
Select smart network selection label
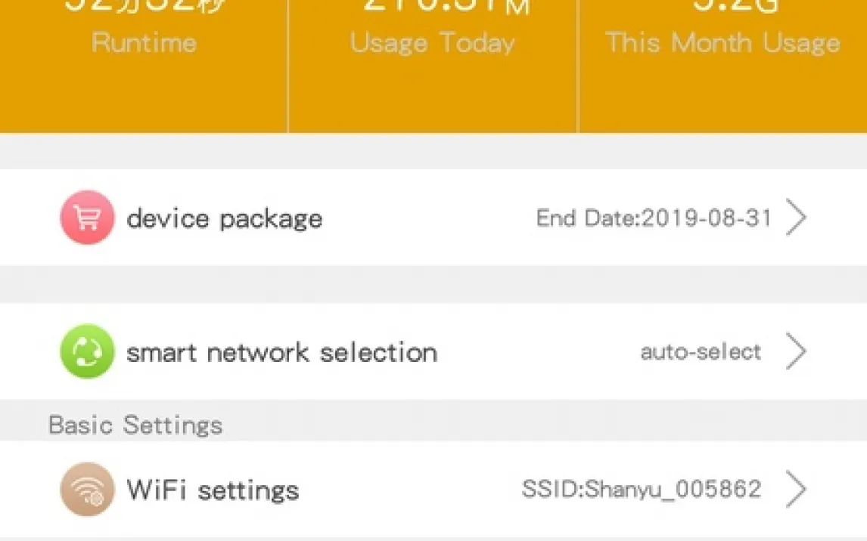281,352
